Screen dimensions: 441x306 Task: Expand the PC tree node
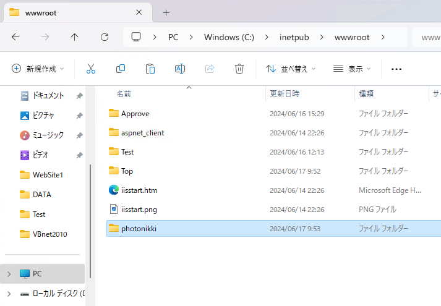pyautogui.click(x=9, y=273)
